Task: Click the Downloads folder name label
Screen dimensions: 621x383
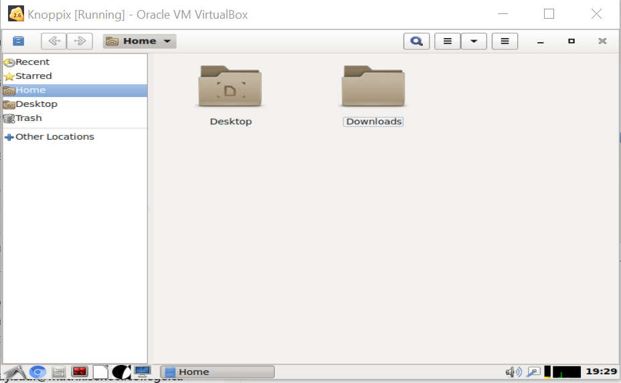Action: (373, 122)
